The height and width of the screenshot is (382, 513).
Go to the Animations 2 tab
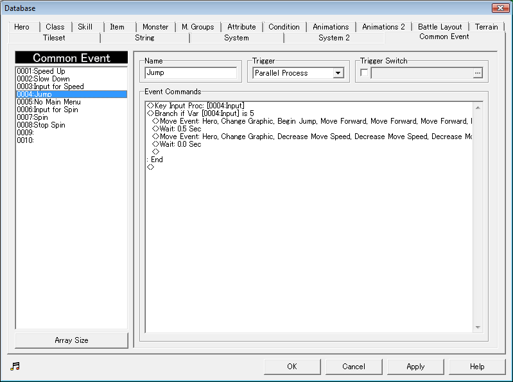click(x=383, y=27)
